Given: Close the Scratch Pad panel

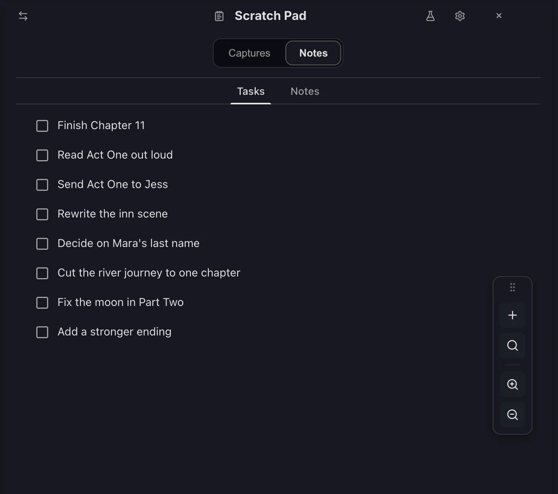Looking at the screenshot, I should (x=499, y=16).
